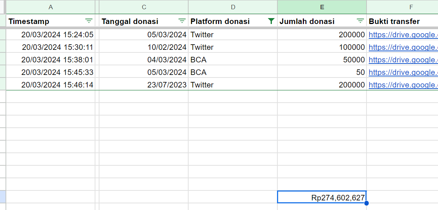438x210 pixels.
Task: Select date cell 10/02/2024
Action: 144,47
